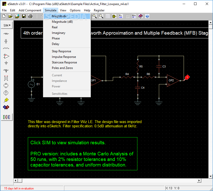Select the potentiometer component tool
The image size is (213, 191).
[6, 70]
